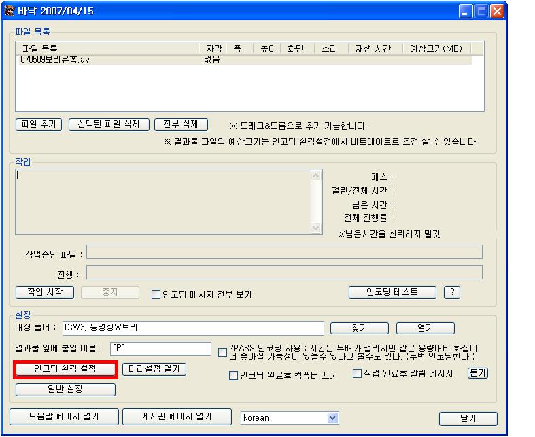Click inside the 작업 log text area
535x437 pixels.
pyautogui.click(x=163, y=202)
